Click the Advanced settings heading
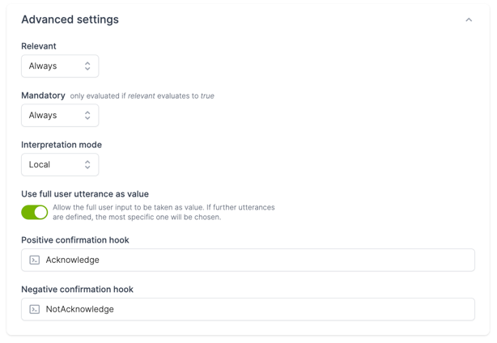This screenshot has height=343, width=497. [70, 19]
